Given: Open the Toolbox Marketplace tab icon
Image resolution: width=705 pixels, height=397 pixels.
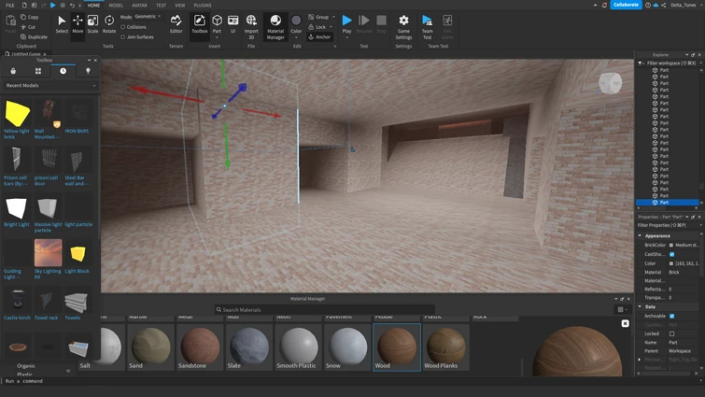Looking at the screenshot, I should tap(13, 71).
